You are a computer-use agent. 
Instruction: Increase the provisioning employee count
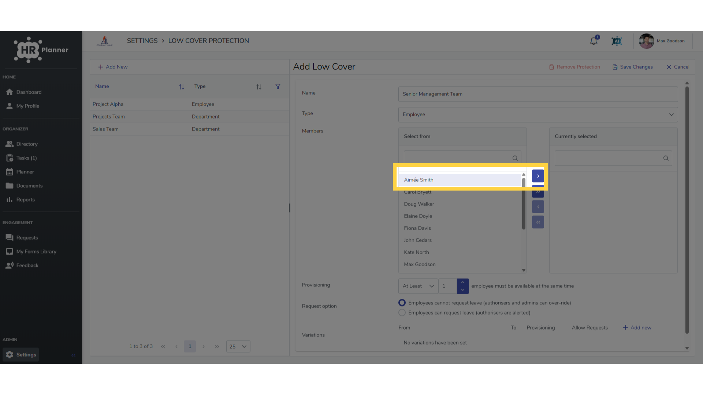(x=463, y=282)
